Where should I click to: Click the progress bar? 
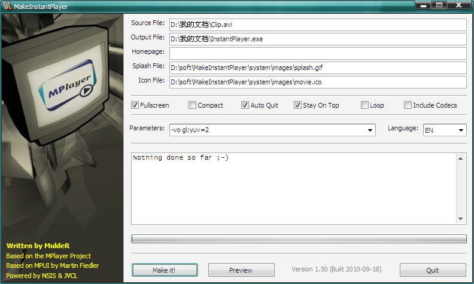[299, 239]
